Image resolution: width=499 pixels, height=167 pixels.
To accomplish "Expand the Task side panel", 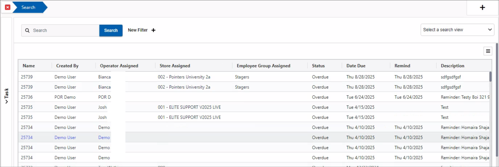I will click(x=6, y=96).
